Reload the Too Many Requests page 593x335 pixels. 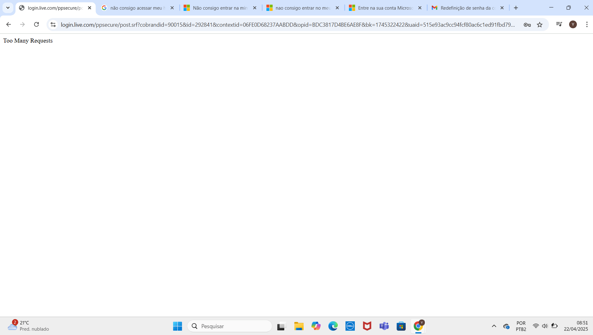click(x=36, y=25)
